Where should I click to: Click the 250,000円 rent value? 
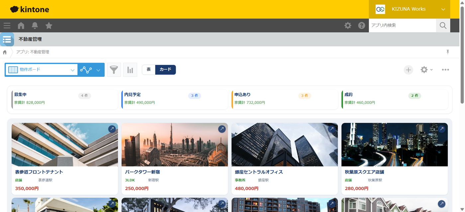[x=137, y=188]
